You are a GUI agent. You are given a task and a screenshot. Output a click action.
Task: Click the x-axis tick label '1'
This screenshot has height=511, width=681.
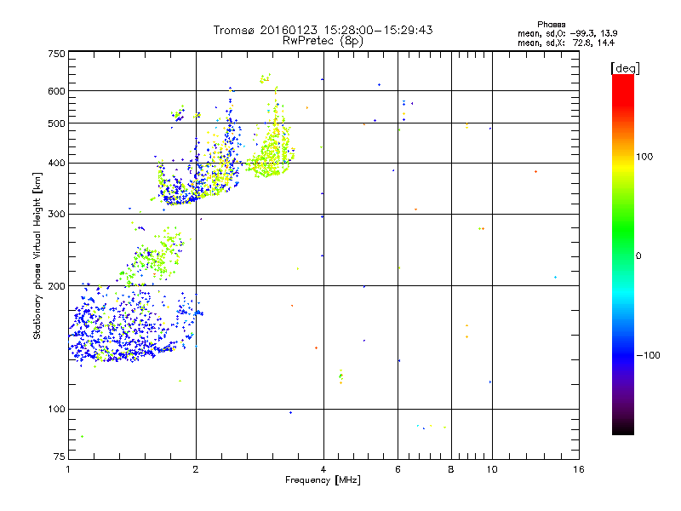pos(68,469)
